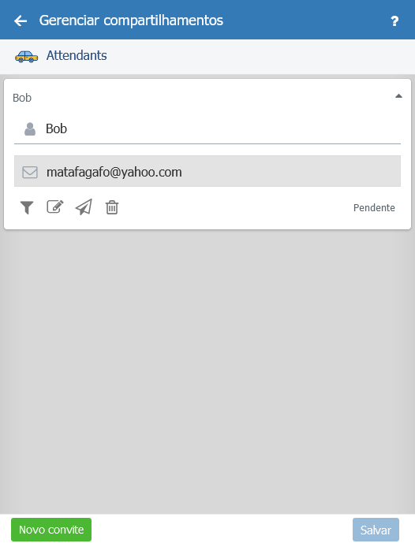
Task: Resend invite using the paper plane icon
Action: (84, 207)
